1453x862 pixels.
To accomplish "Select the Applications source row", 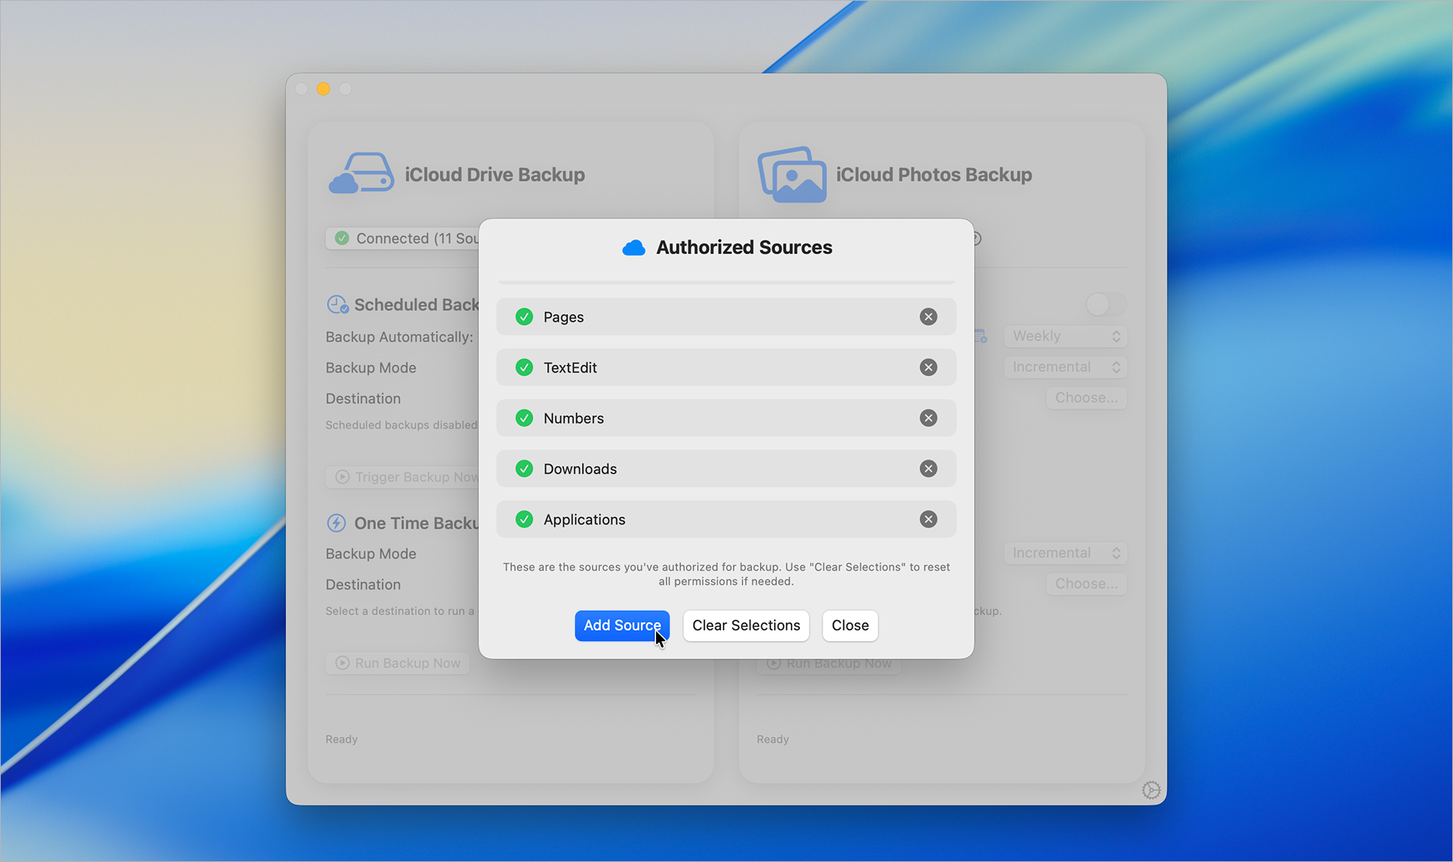I will tap(726, 519).
